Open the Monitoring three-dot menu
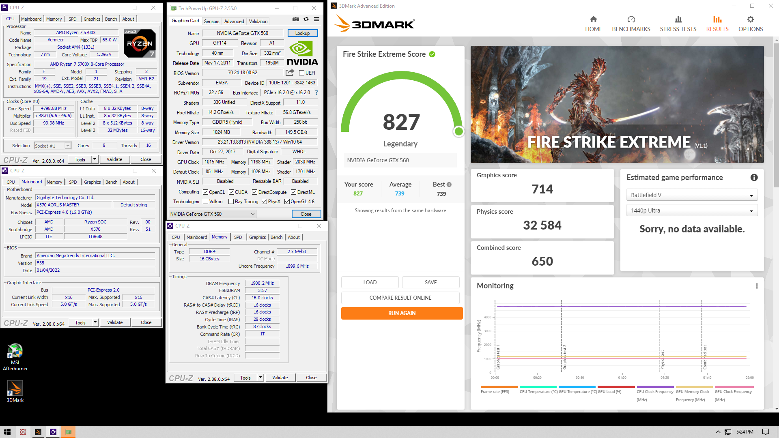The image size is (779, 438). (x=757, y=286)
